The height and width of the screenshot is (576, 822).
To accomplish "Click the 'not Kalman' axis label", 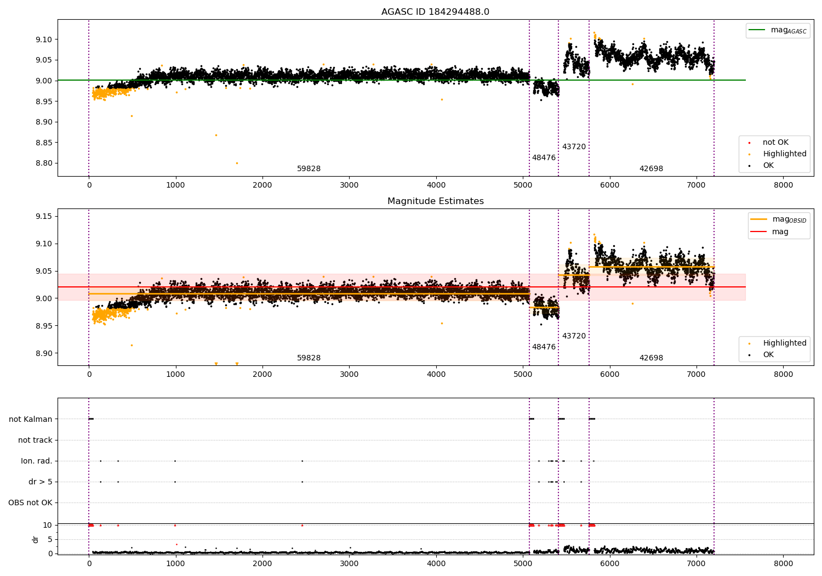I will click(x=31, y=420).
